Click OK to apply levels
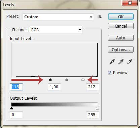The image size is (140, 128). point(121,17)
